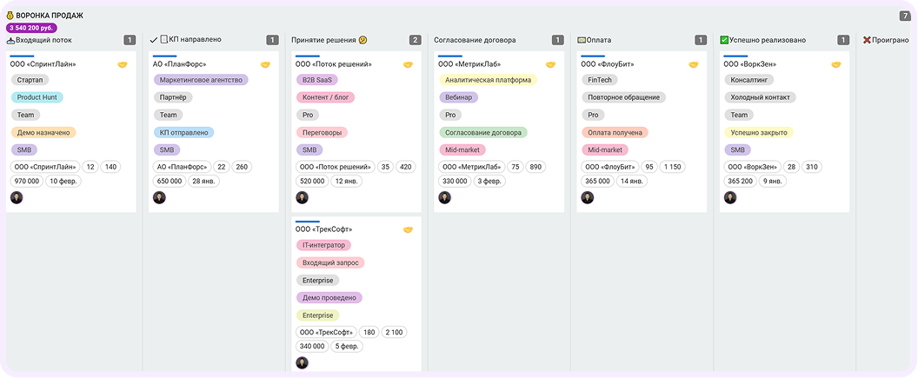Open the ООО «Поток решений» card title
918x378 pixels.
334,64
